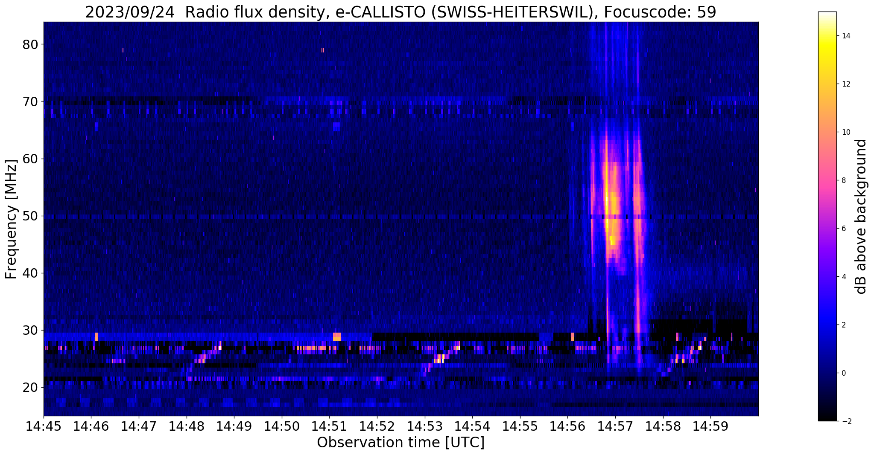Image resolution: width=874 pixels, height=455 pixels.
Task: Click the 'dB above background' colorbar label
Action: pos(861,217)
